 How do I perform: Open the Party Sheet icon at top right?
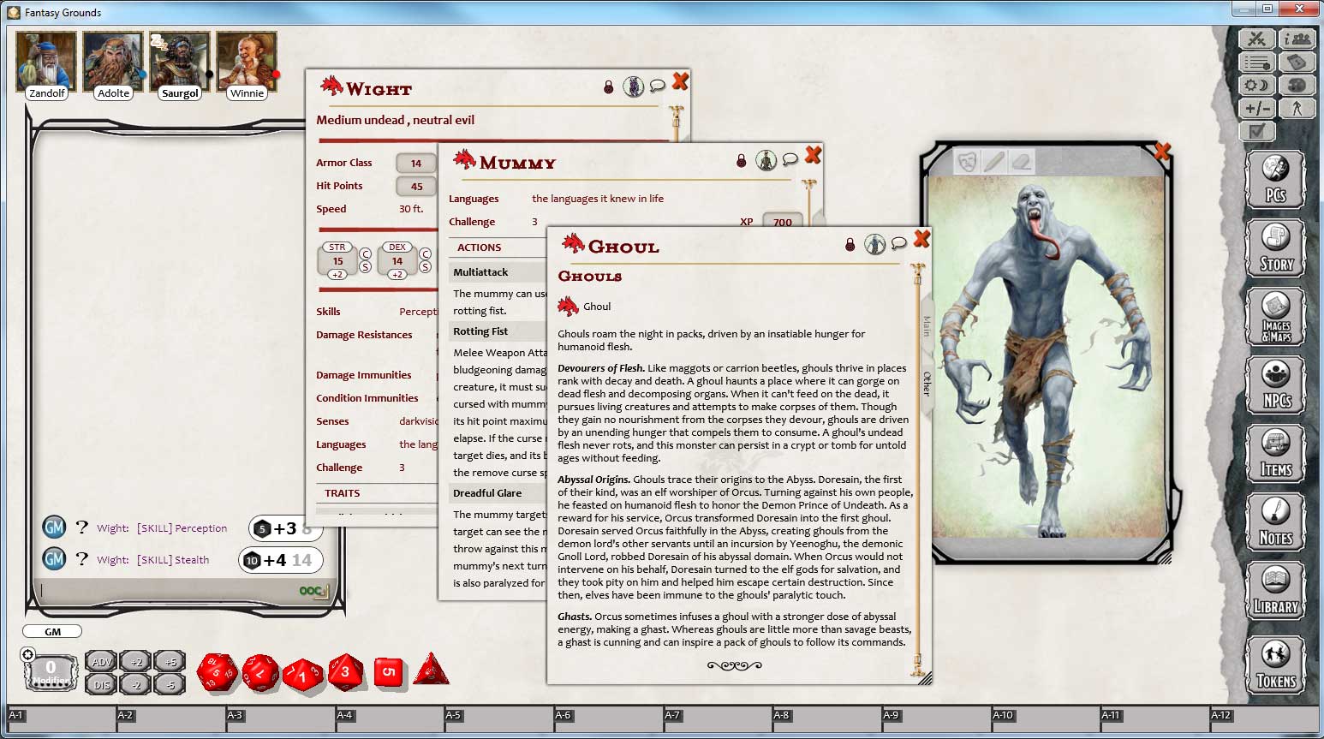[1297, 38]
